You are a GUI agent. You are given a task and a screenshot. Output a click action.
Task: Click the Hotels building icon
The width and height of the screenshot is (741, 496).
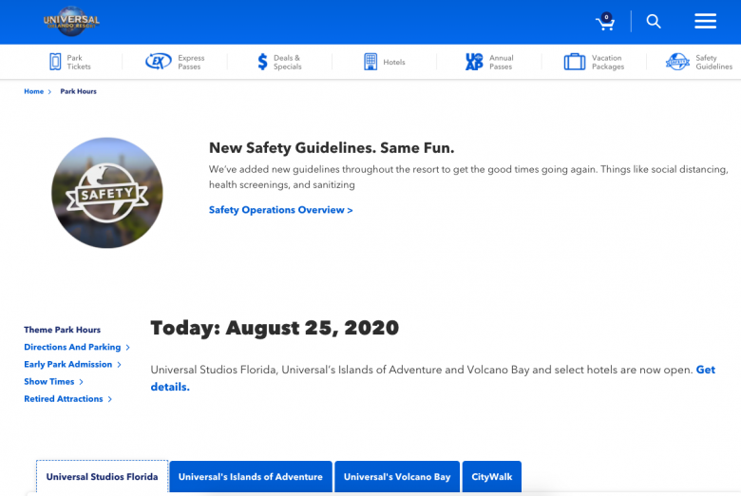click(x=370, y=62)
